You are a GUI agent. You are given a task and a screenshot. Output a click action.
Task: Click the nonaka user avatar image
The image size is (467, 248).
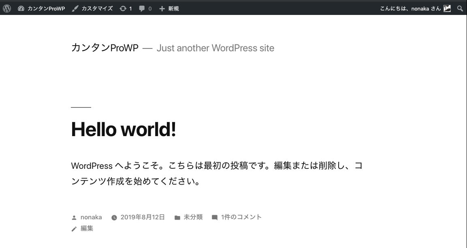point(447,8)
